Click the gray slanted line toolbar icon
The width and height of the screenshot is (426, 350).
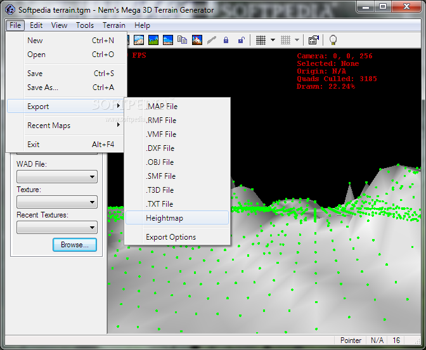click(212, 40)
